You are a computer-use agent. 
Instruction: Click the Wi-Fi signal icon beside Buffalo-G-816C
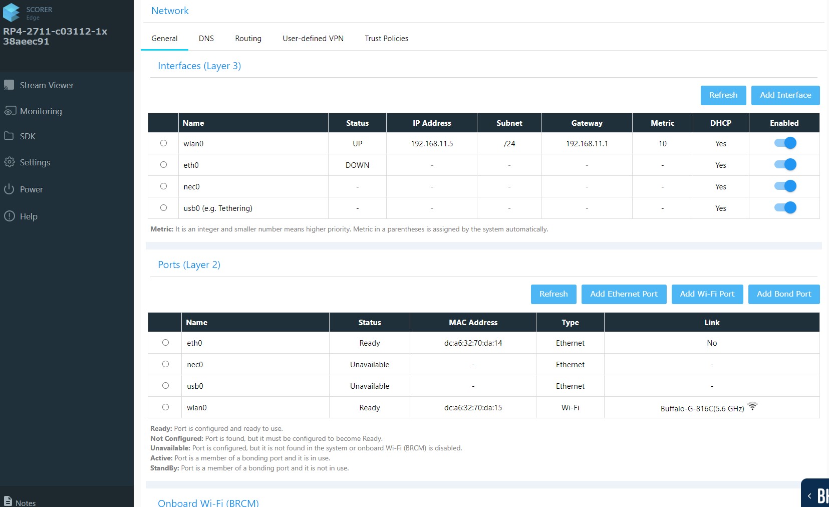coord(752,406)
